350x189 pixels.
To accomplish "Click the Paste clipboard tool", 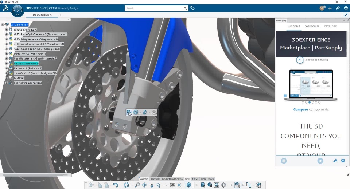I will pyautogui.click(x=106, y=185).
